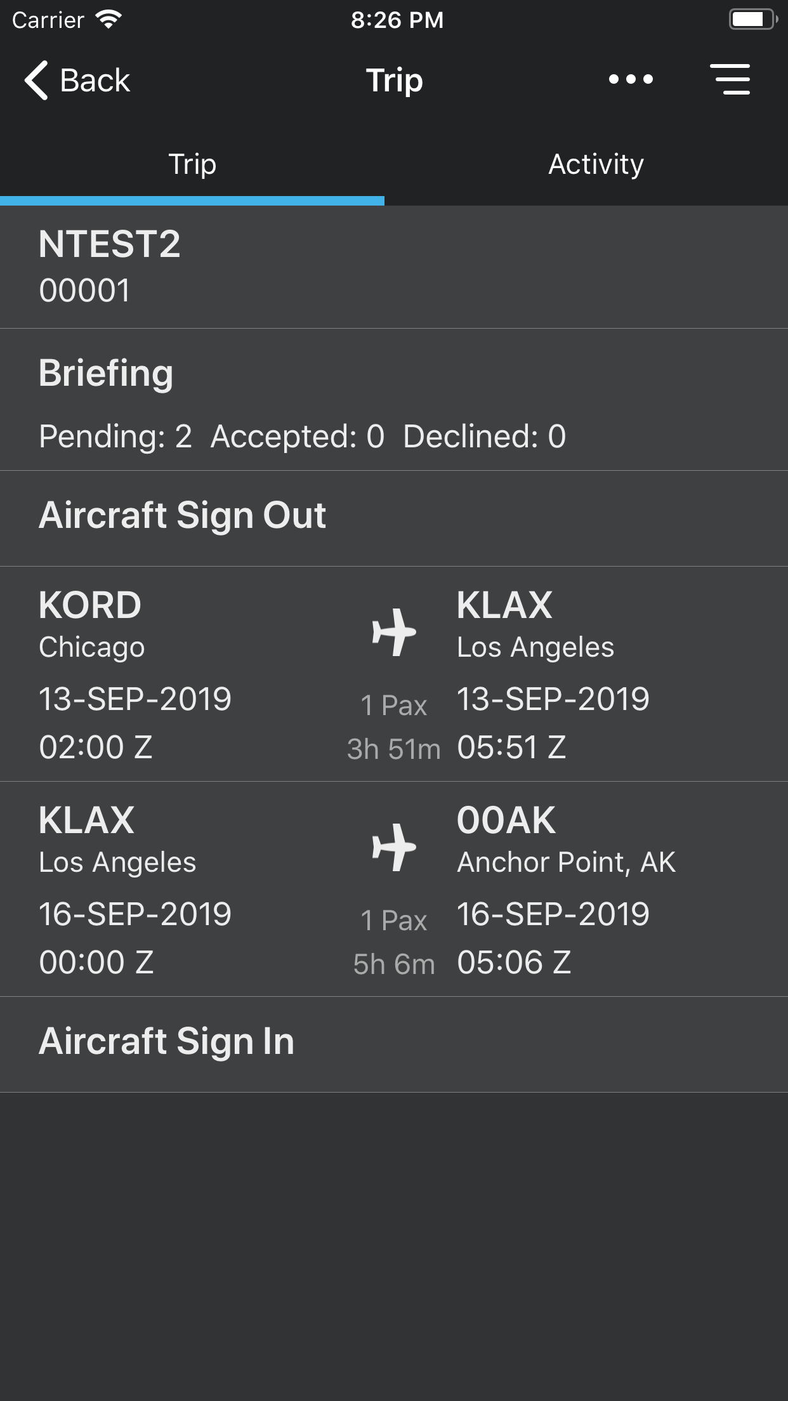This screenshot has height=1401, width=788.
Task: Tap the Wi-Fi status icon
Action: (x=109, y=20)
